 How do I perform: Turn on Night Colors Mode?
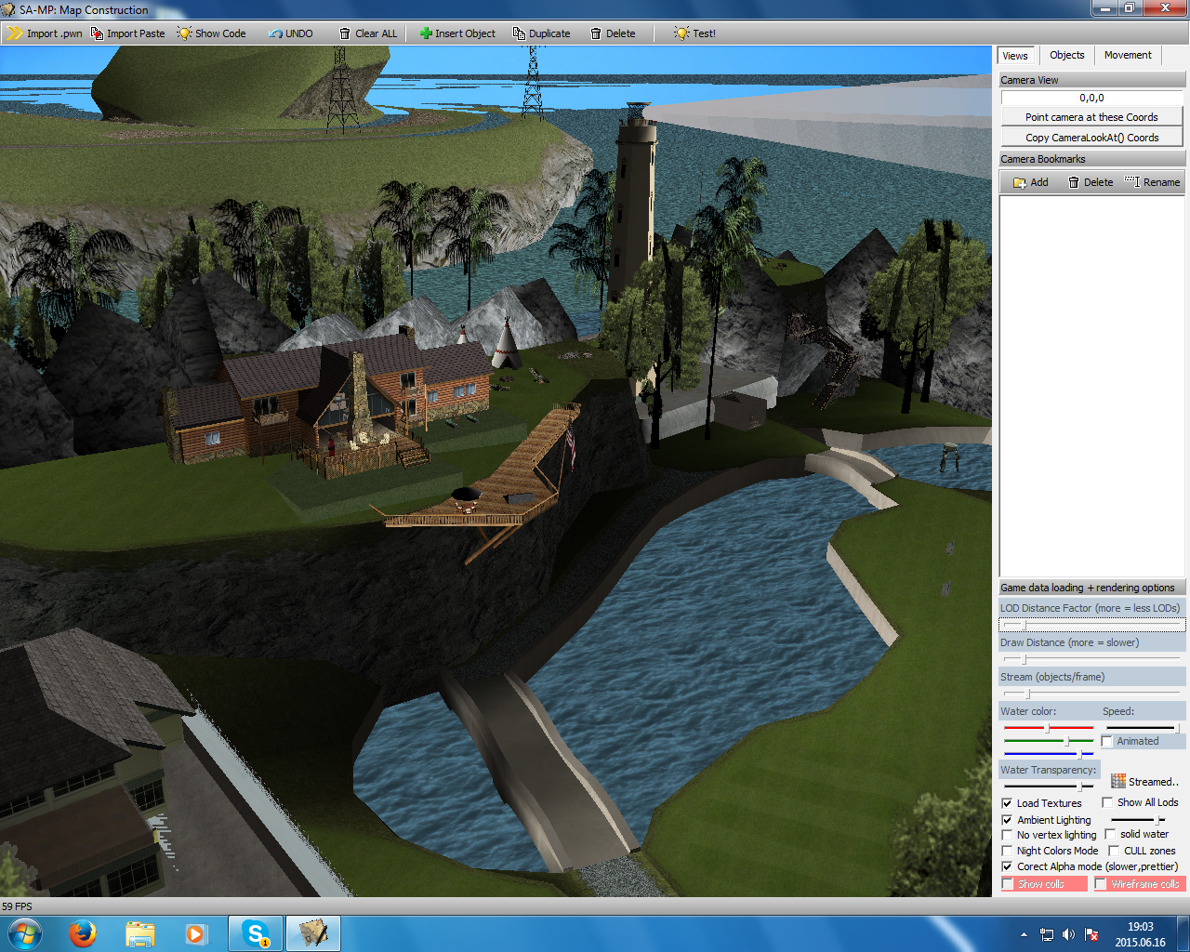click(x=1007, y=851)
